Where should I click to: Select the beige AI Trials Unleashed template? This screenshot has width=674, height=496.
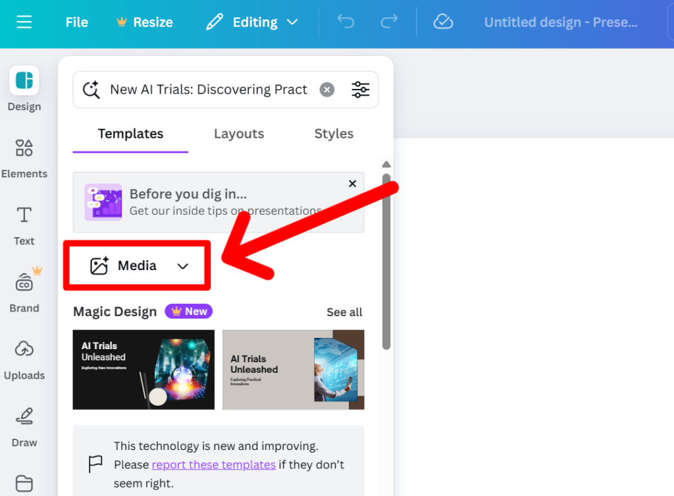293,370
